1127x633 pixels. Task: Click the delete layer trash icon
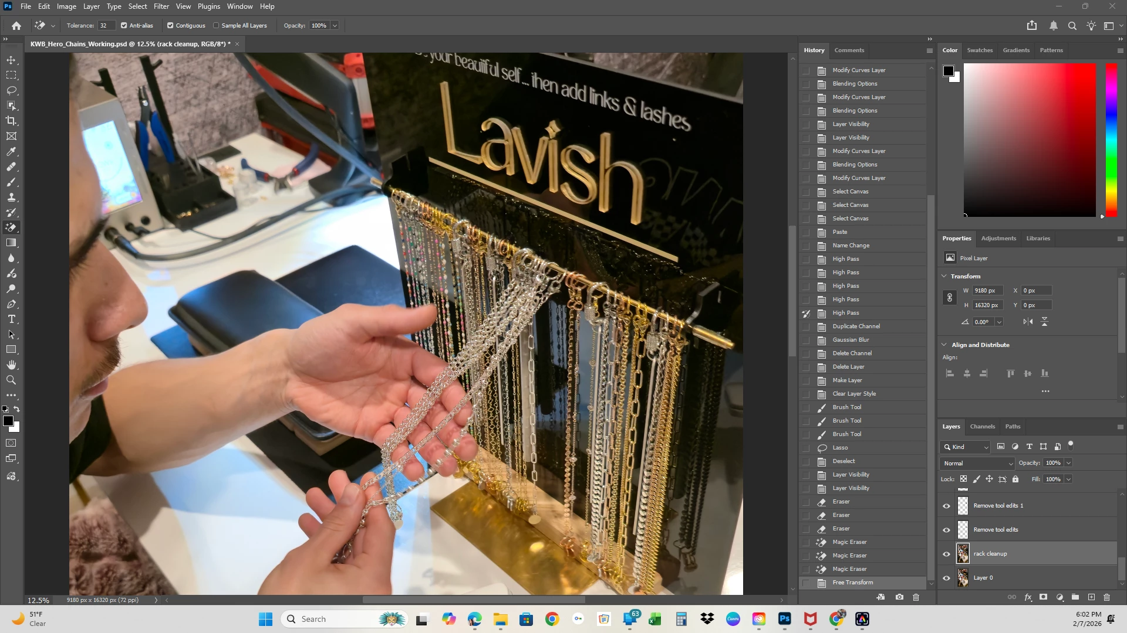coord(1106,597)
